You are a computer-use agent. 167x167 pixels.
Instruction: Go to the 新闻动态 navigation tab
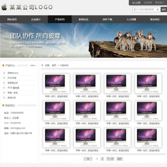pos(83,19)
